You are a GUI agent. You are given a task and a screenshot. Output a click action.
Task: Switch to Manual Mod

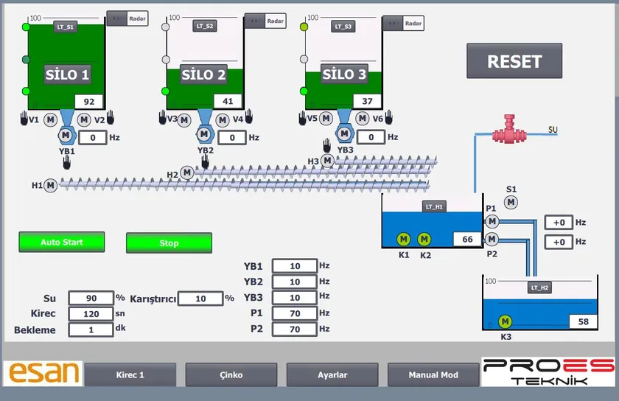[x=433, y=374]
